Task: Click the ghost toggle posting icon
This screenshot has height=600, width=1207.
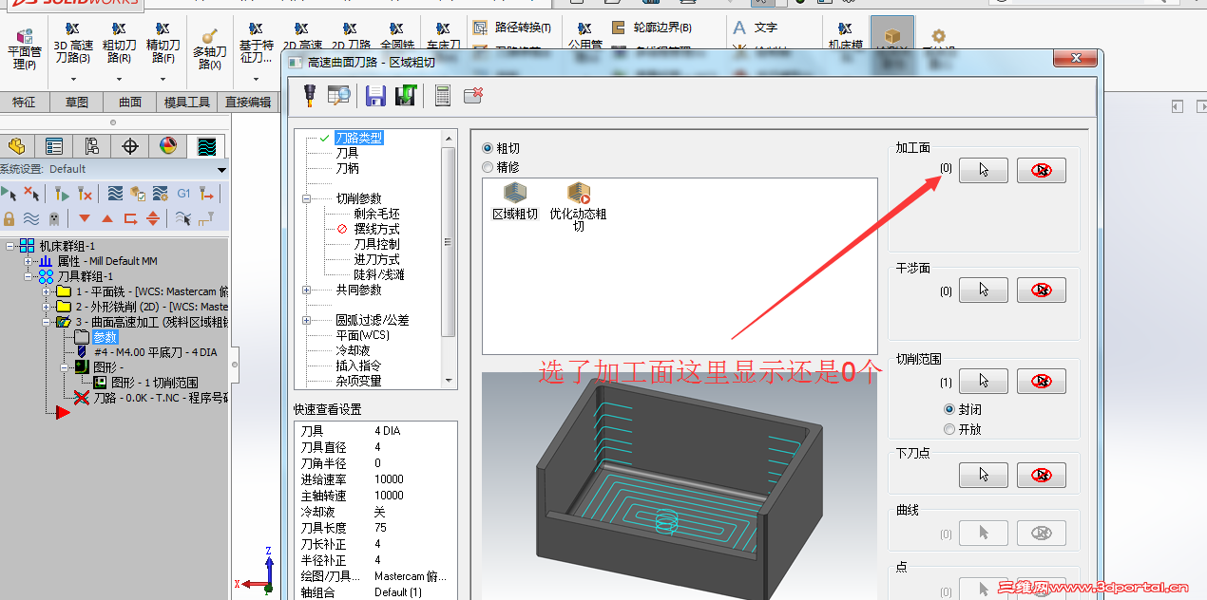Action: point(53,218)
